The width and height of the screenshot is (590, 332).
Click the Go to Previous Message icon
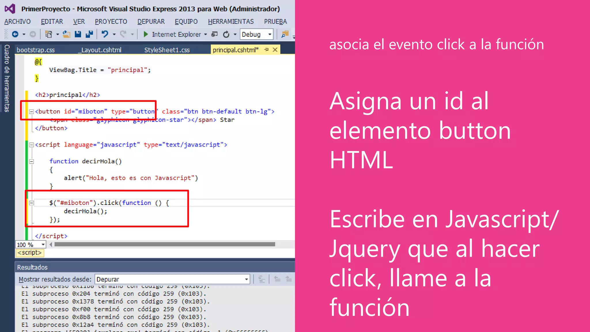tap(277, 279)
